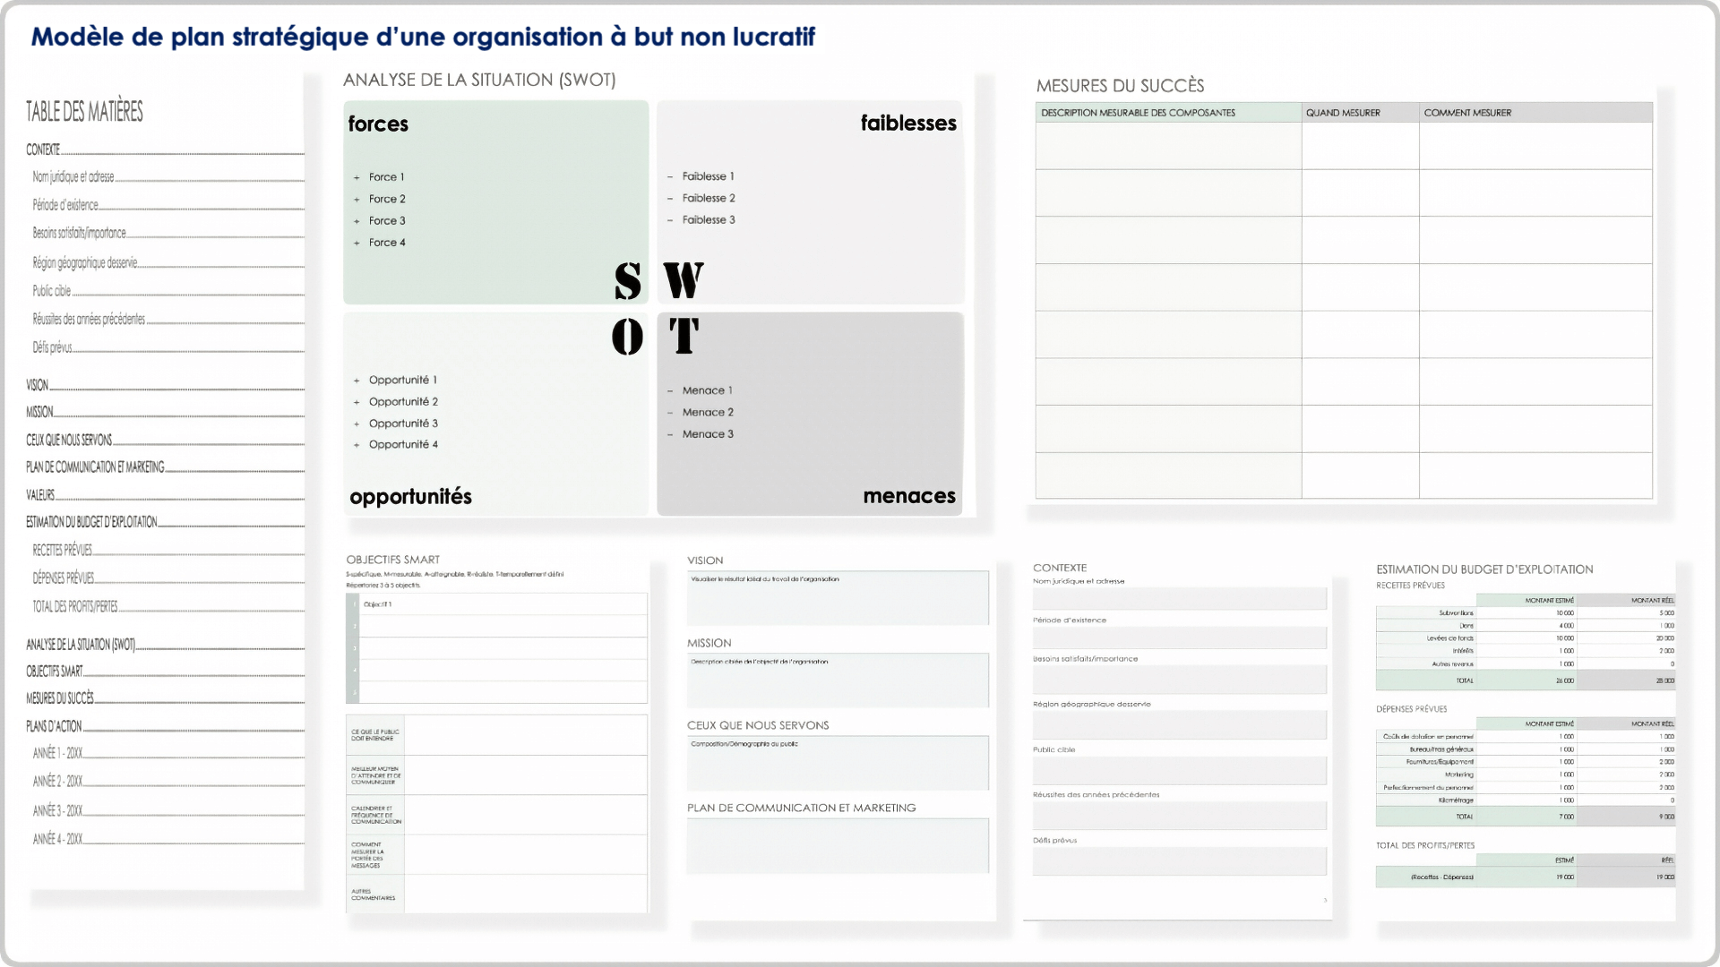This screenshot has width=1720, height=967.
Task: Select the opportunités quadrant icon
Action: coord(626,337)
